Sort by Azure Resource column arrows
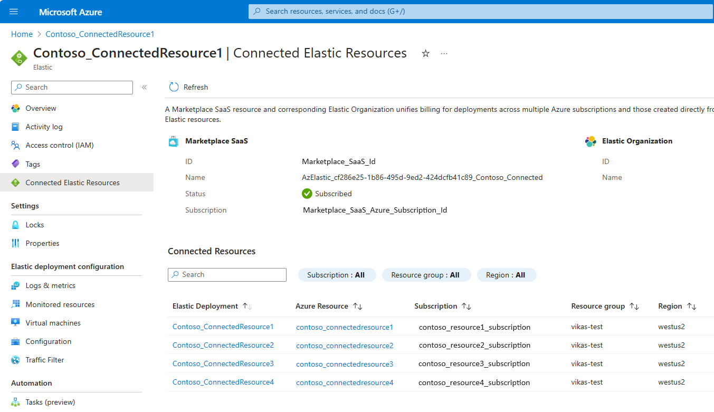Screen dimensions: 714x412 [x=357, y=306]
